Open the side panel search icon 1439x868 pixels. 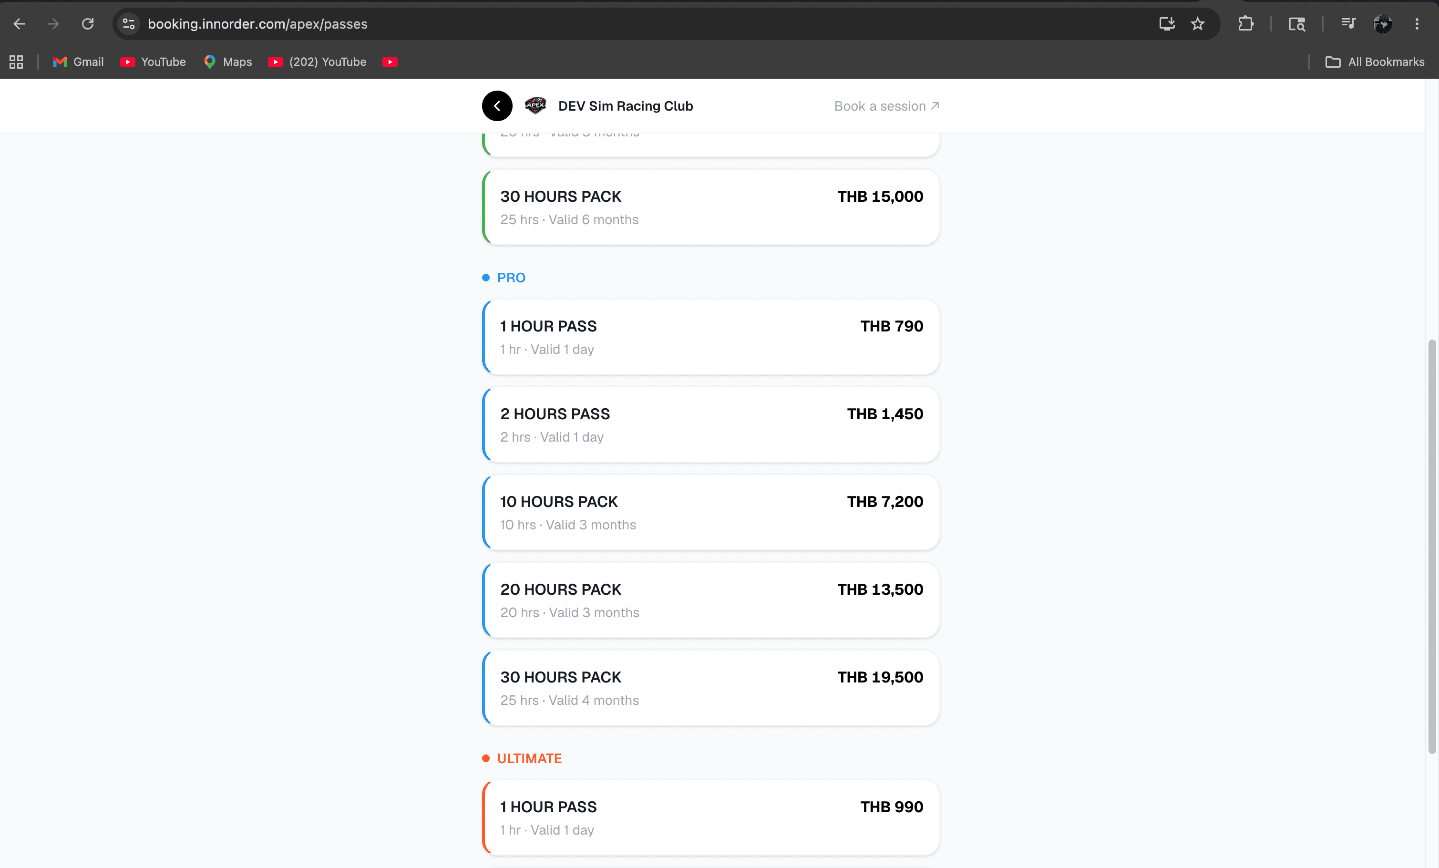tap(1296, 24)
